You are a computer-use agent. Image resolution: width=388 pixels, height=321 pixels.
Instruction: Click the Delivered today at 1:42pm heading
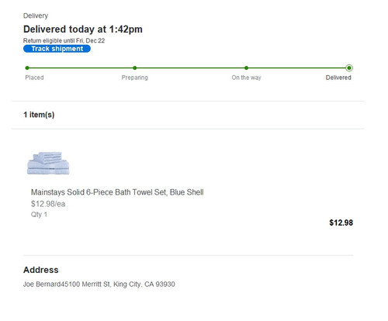[83, 29]
